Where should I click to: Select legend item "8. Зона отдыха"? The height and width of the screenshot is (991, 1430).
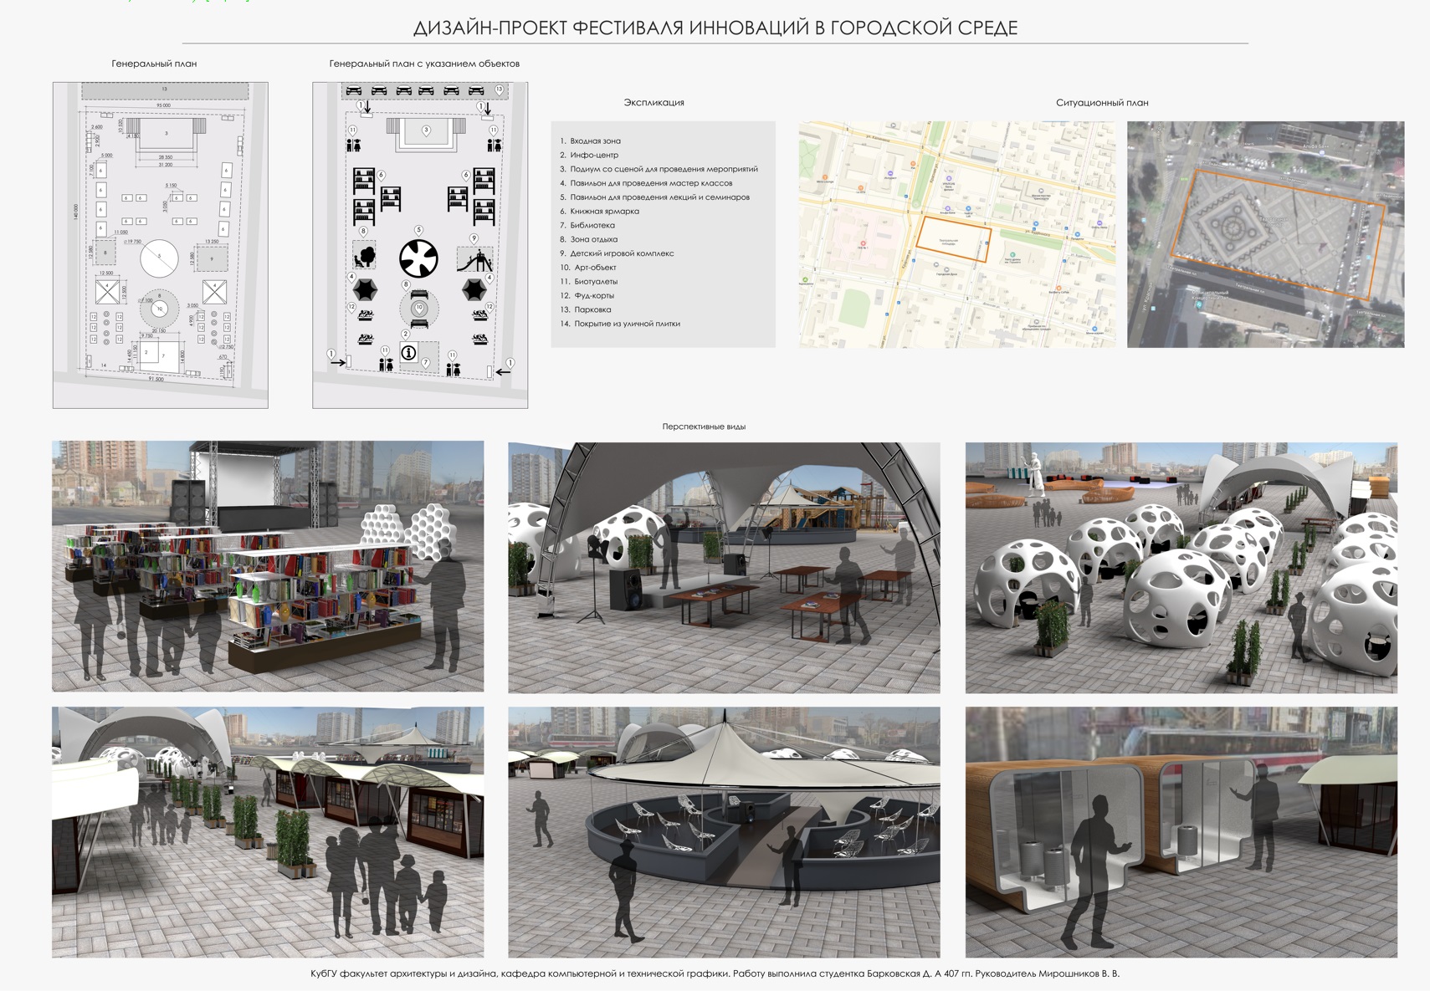589,239
